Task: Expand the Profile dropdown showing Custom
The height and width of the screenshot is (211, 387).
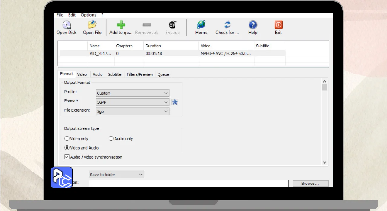Action: [x=132, y=93]
